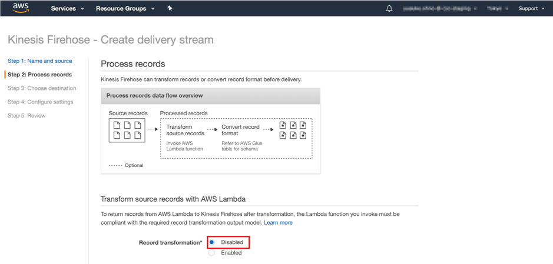Screen dimensions: 553x264
Task: Select Step 5: Review
Action: click(x=27, y=115)
